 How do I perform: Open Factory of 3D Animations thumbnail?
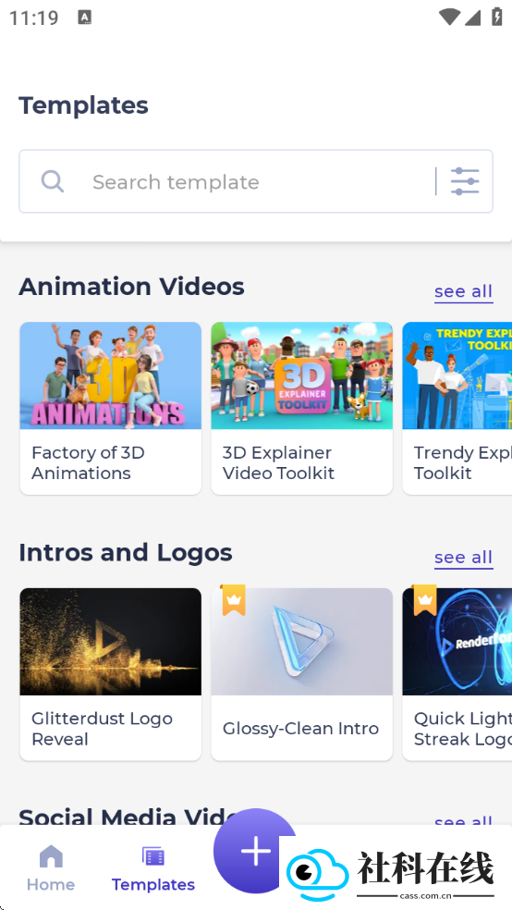111,375
